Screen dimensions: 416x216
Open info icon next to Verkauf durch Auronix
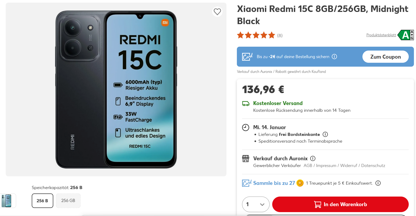tap(313, 158)
